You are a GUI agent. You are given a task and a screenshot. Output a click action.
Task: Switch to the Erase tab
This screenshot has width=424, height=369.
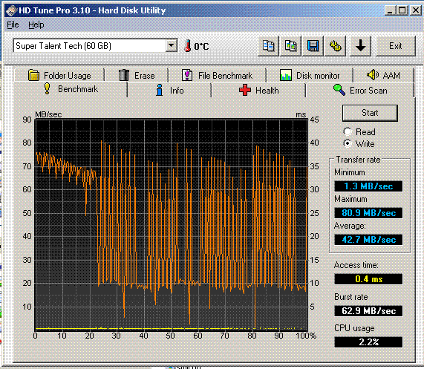(137, 75)
